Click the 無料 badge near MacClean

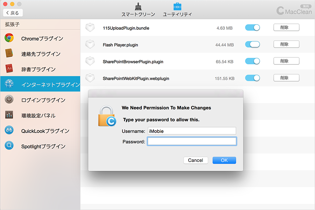(x=306, y=6)
